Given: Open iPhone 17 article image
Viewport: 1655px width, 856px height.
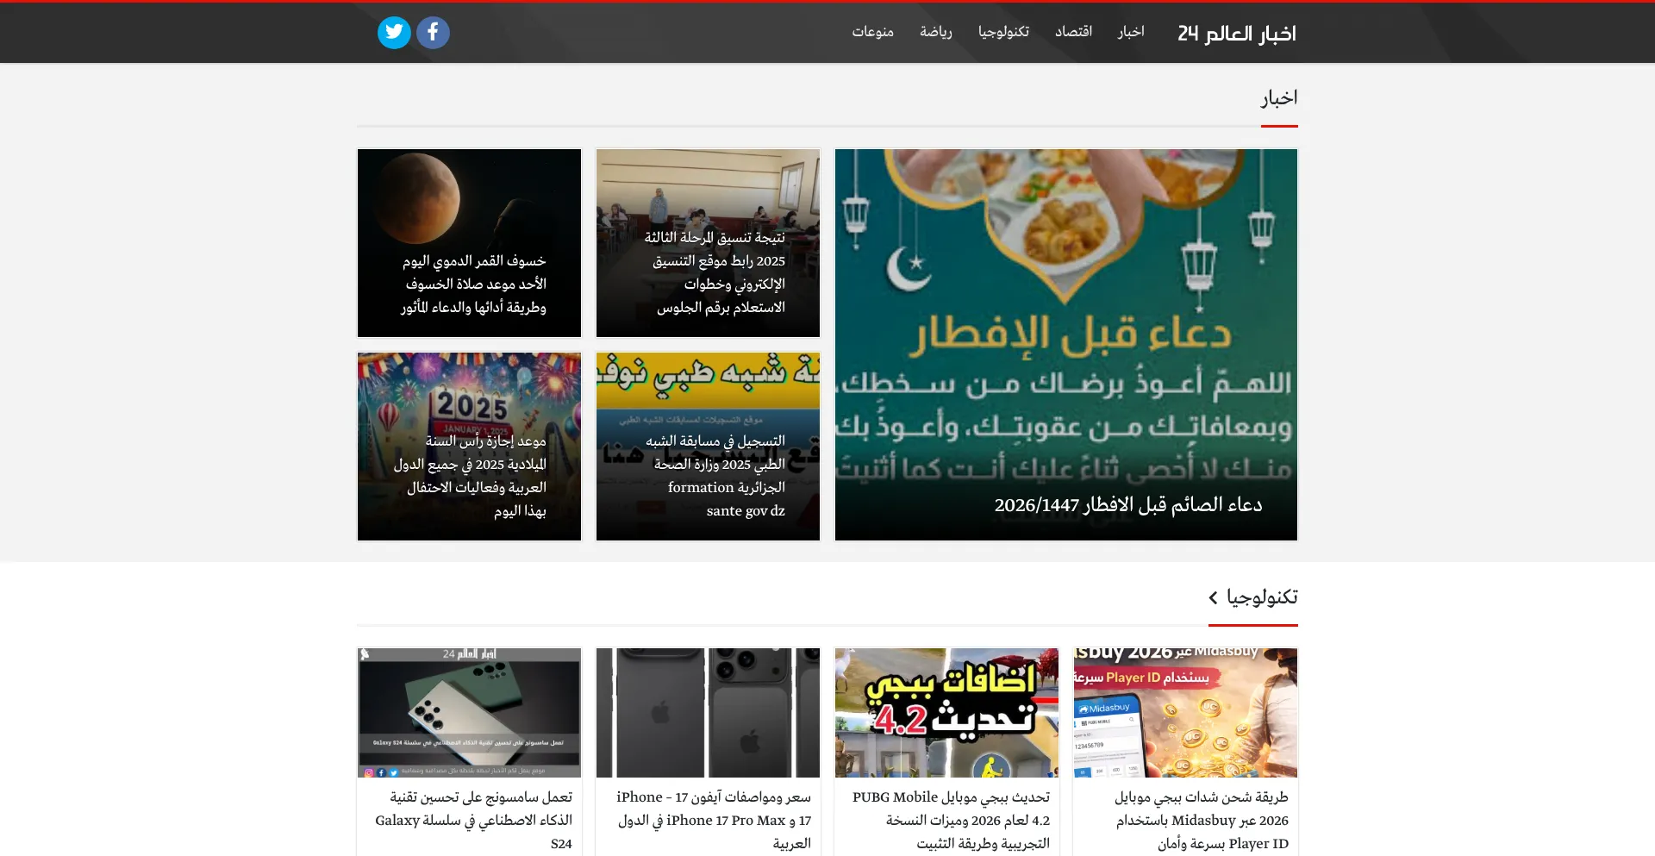Looking at the screenshot, I should [x=708, y=713].
